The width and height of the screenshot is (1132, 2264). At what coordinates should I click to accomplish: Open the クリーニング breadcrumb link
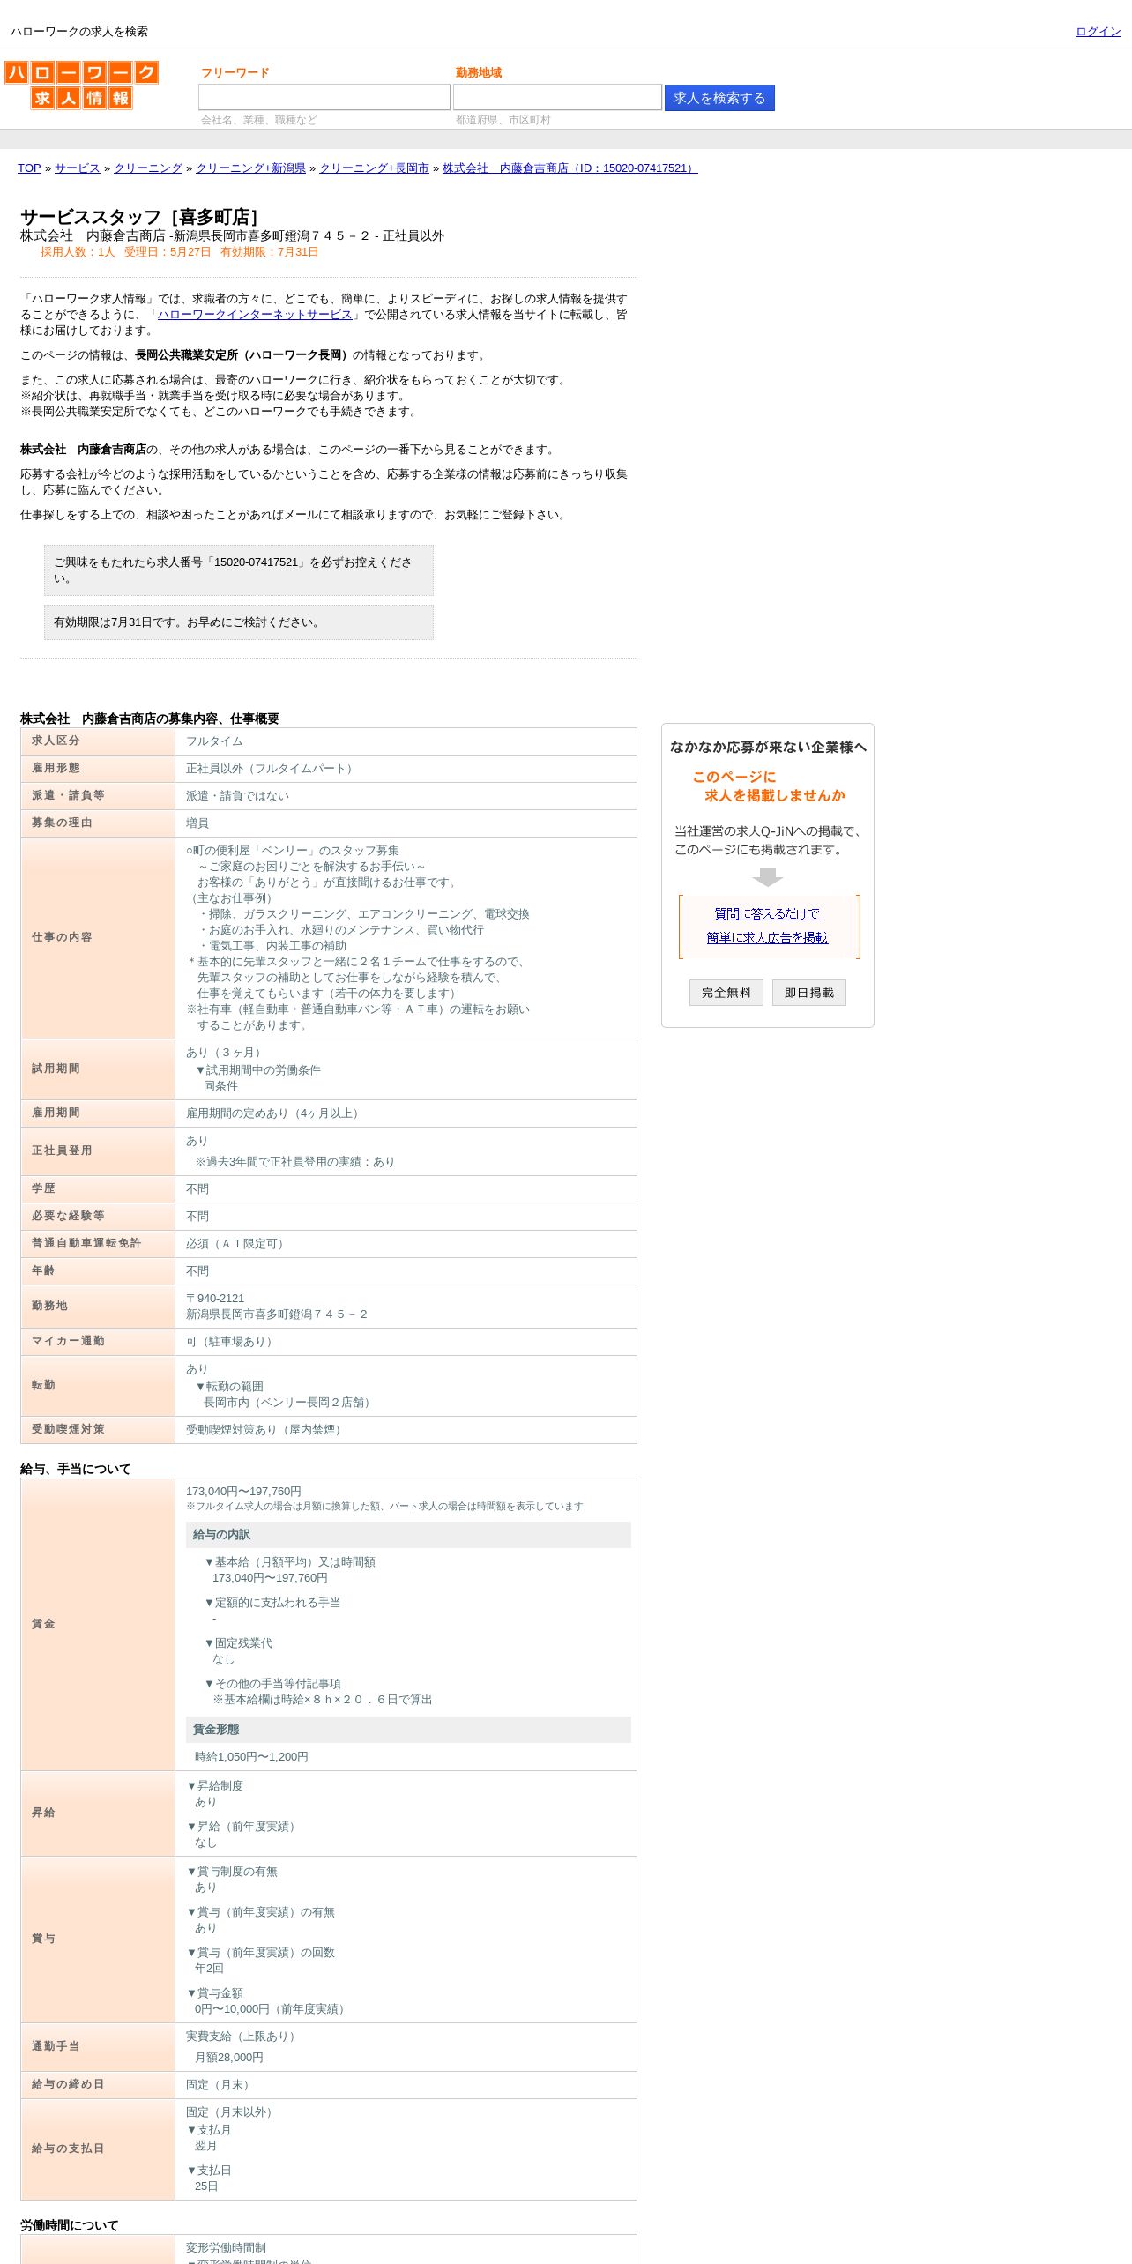click(x=148, y=168)
